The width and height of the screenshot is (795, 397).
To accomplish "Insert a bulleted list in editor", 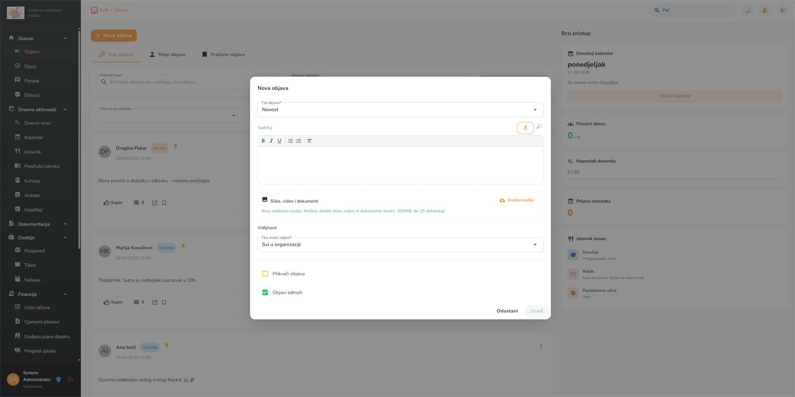I will click(x=290, y=141).
